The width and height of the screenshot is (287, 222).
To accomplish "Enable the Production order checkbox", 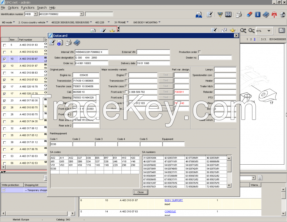I will pyautogui.click(x=200, y=52).
